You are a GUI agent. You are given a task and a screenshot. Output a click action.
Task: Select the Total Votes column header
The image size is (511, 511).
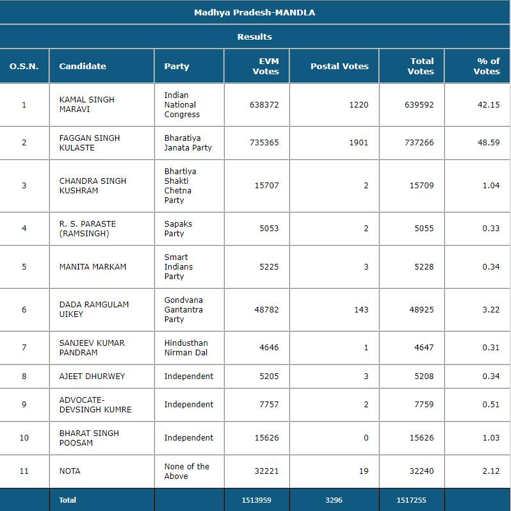421,66
